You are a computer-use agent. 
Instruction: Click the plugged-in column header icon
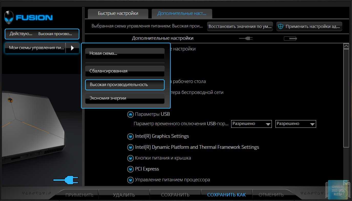[x=246, y=38]
